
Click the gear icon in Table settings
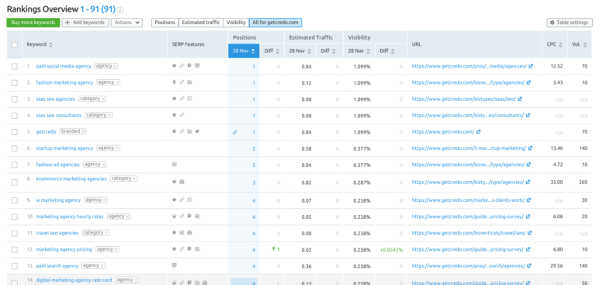(x=553, y=23)
